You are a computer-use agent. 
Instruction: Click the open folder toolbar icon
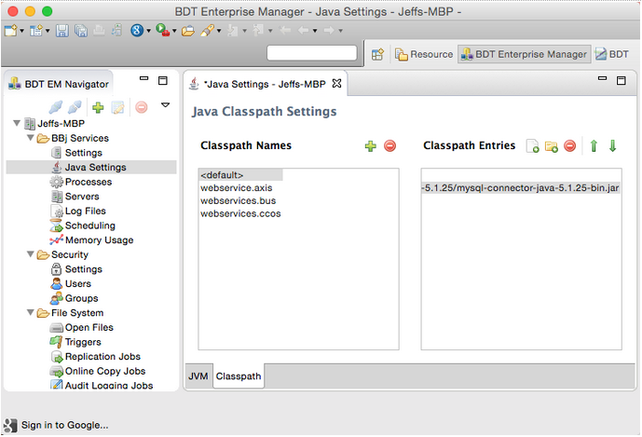coord(188,31)
